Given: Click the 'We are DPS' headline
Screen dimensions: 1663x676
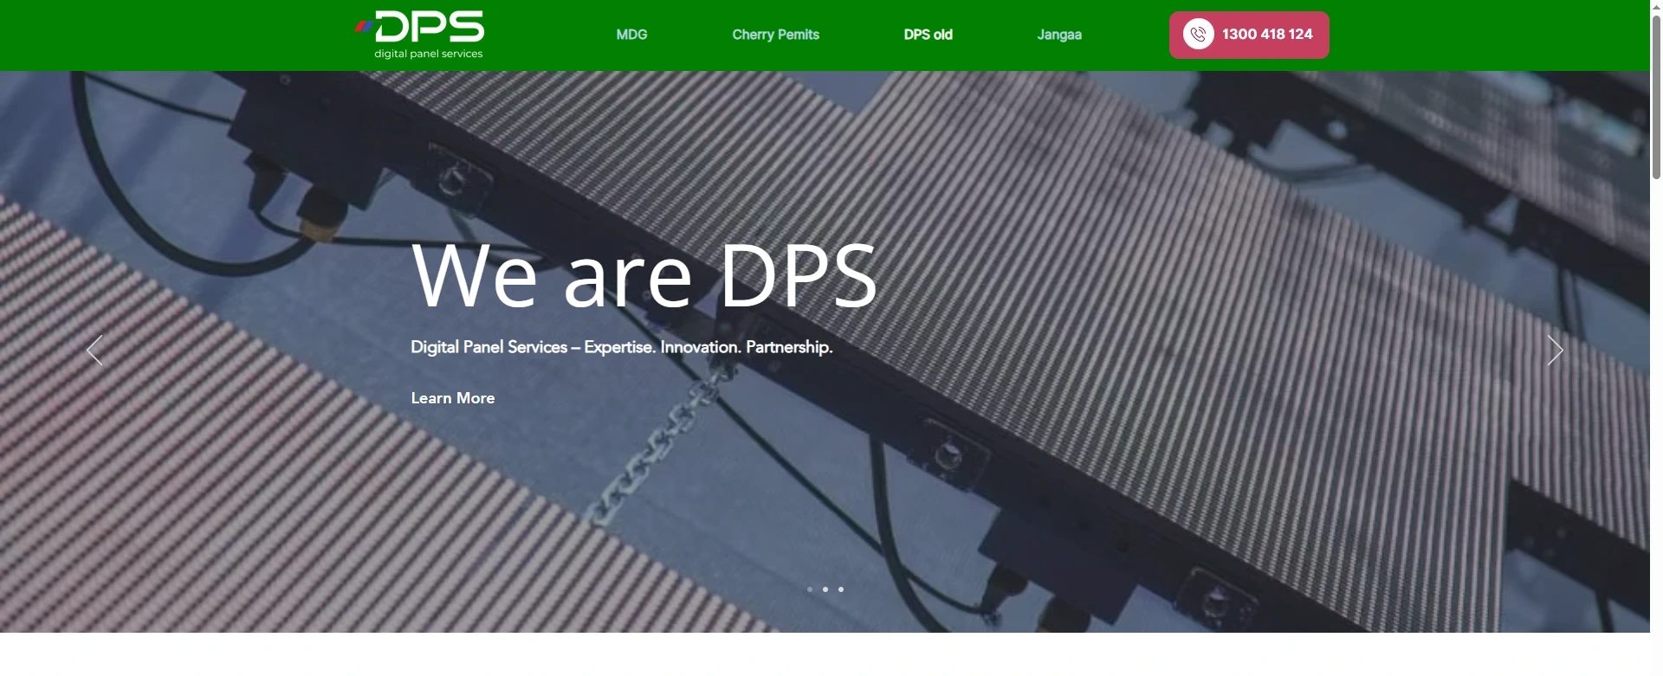Looking at the screenshot, I should 644,276.
